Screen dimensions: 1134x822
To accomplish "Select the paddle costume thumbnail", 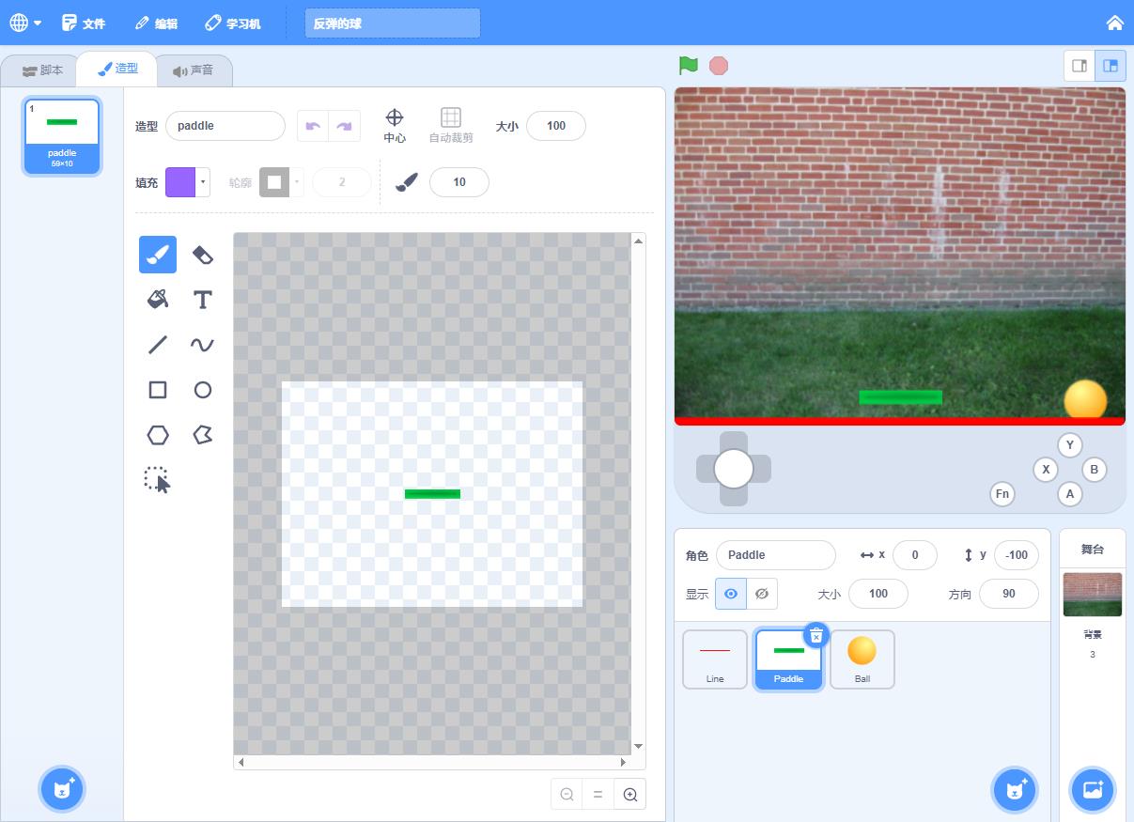I will tap(62, 136).
